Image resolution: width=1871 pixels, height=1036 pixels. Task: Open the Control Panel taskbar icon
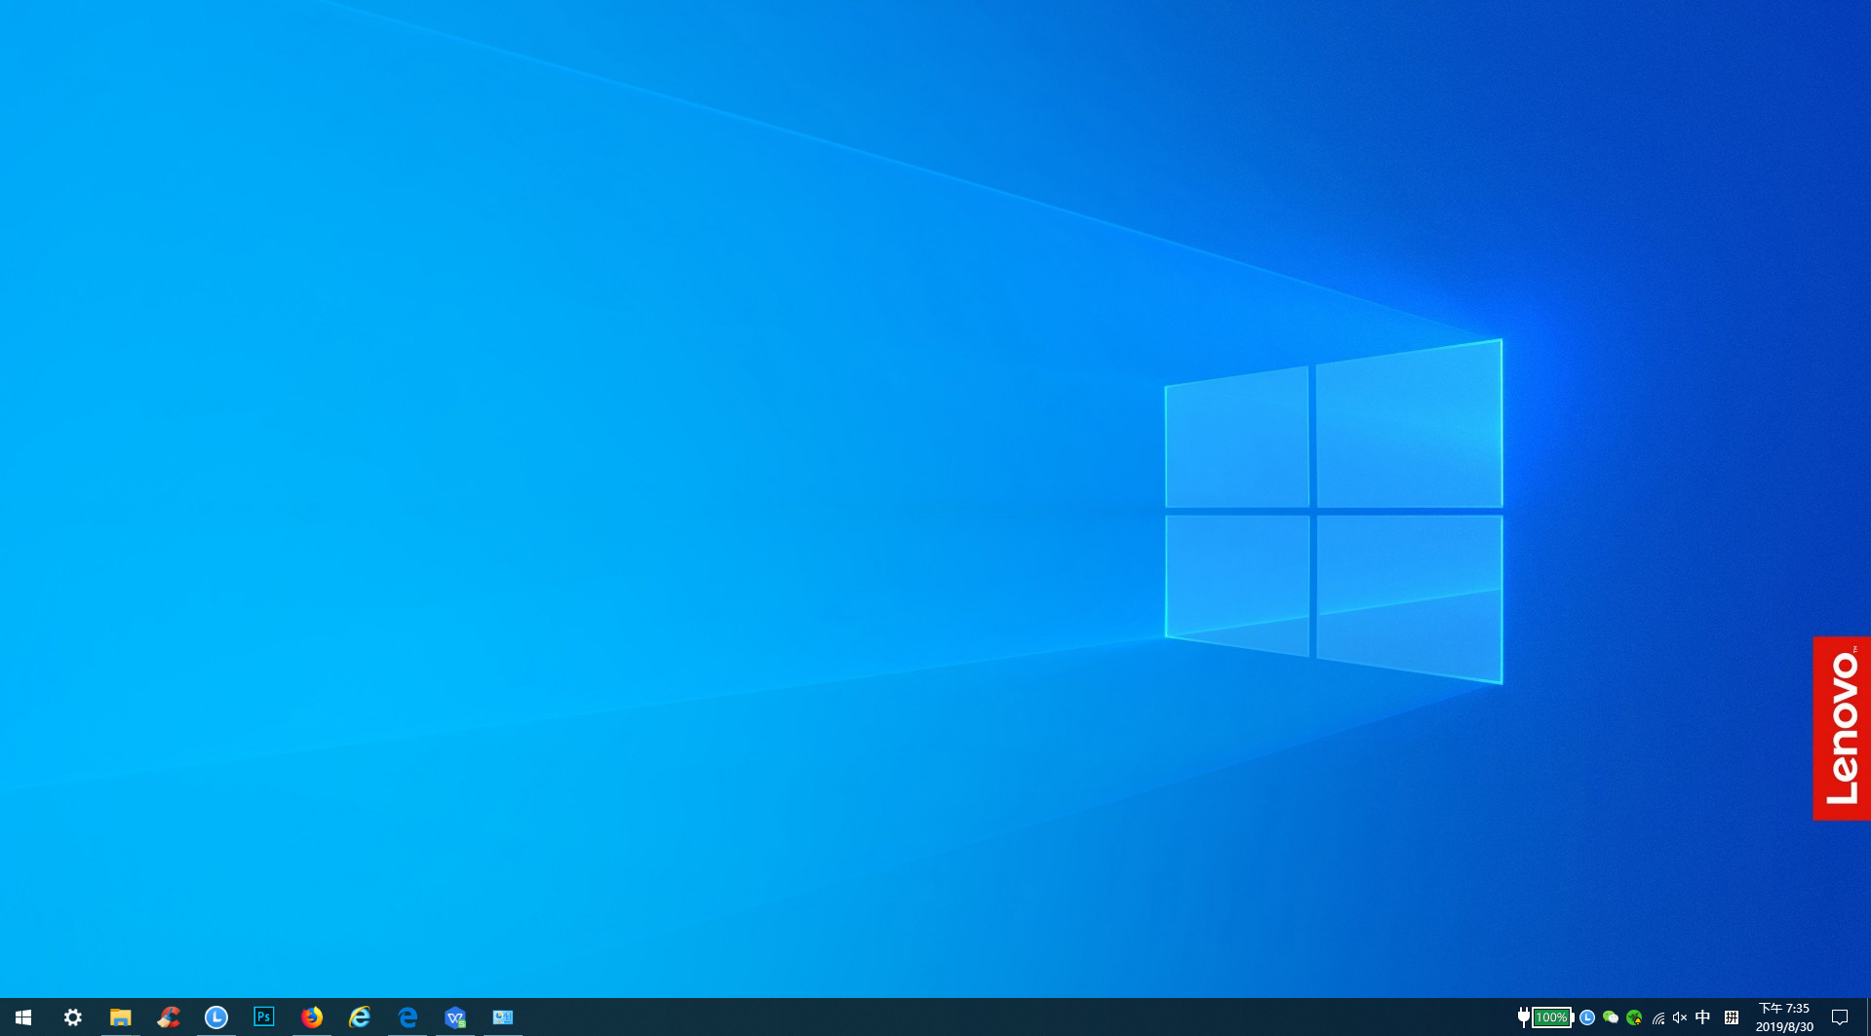(x=502, y=1017)
